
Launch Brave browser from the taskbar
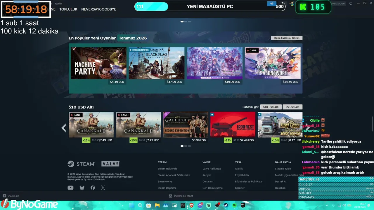[x=191, y=205]
